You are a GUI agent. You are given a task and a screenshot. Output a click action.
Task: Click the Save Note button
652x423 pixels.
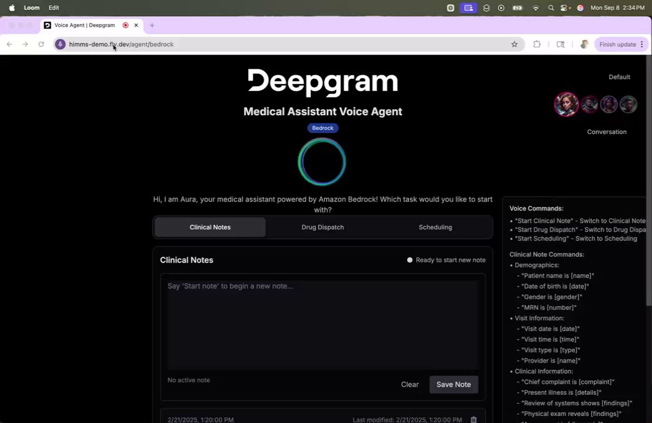pyautogui.click(x=454, y=384)
